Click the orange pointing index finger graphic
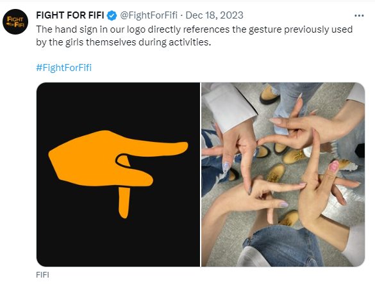 (x=156, y=148)
